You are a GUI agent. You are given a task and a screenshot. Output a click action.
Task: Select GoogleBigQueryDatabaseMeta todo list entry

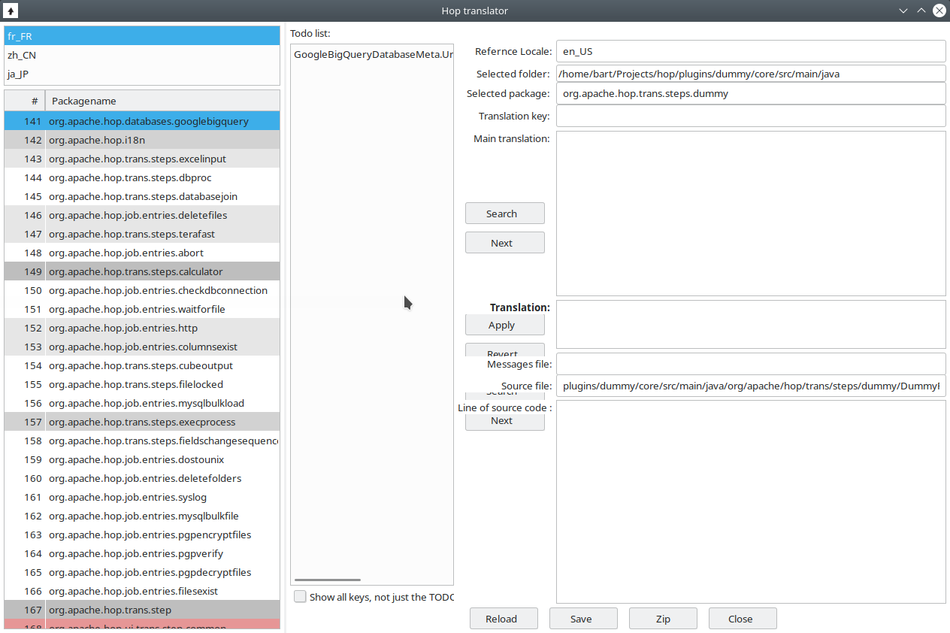point(372,55)
